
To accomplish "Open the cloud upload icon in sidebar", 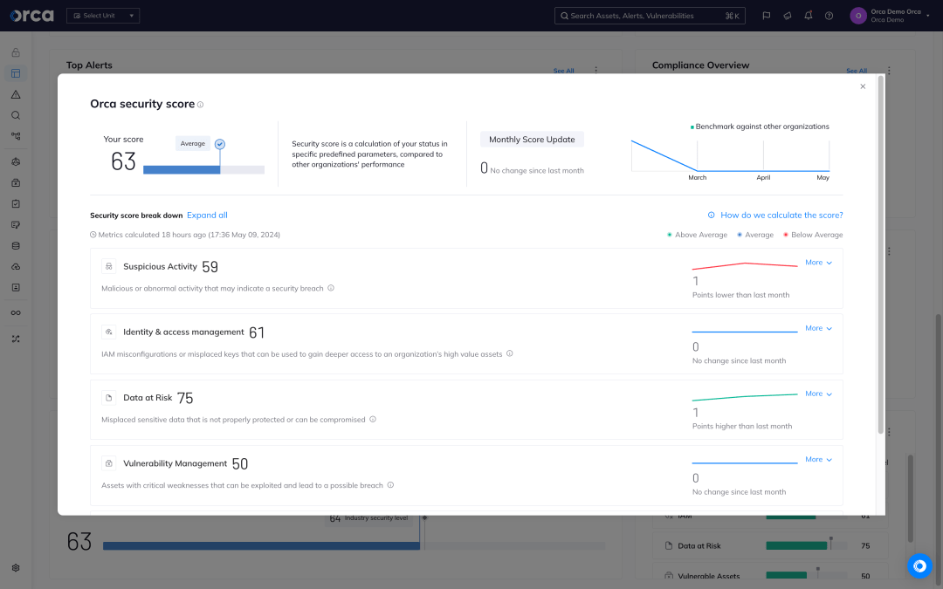I will tap(16, 267).
